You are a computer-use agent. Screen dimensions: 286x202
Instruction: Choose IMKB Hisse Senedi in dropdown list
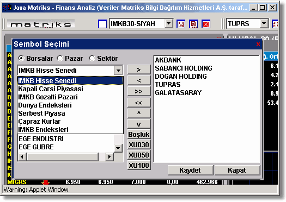[70, 80]
